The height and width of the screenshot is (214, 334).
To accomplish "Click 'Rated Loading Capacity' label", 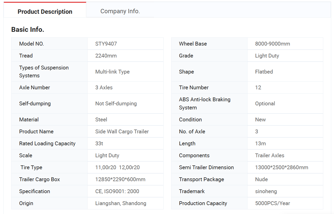I will click(47, 144).
